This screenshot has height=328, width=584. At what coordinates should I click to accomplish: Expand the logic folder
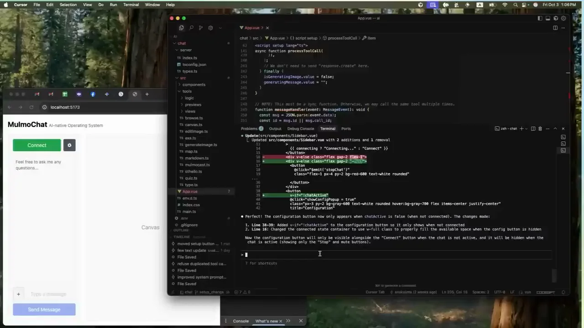189,98
